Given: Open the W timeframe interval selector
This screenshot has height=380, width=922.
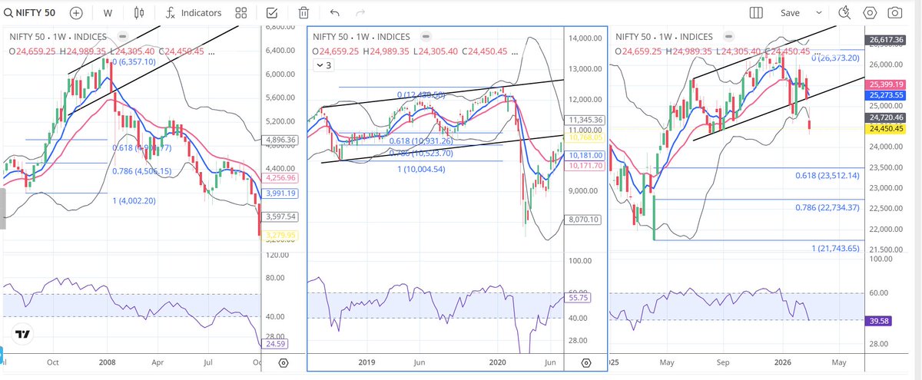Looking at the screenshot, I should (x=108, y=13).
